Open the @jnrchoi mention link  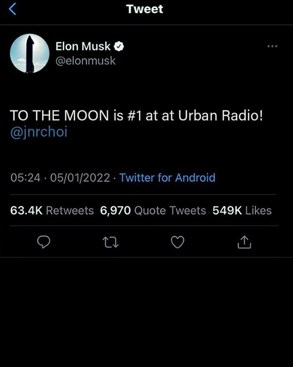click(39, 132)
